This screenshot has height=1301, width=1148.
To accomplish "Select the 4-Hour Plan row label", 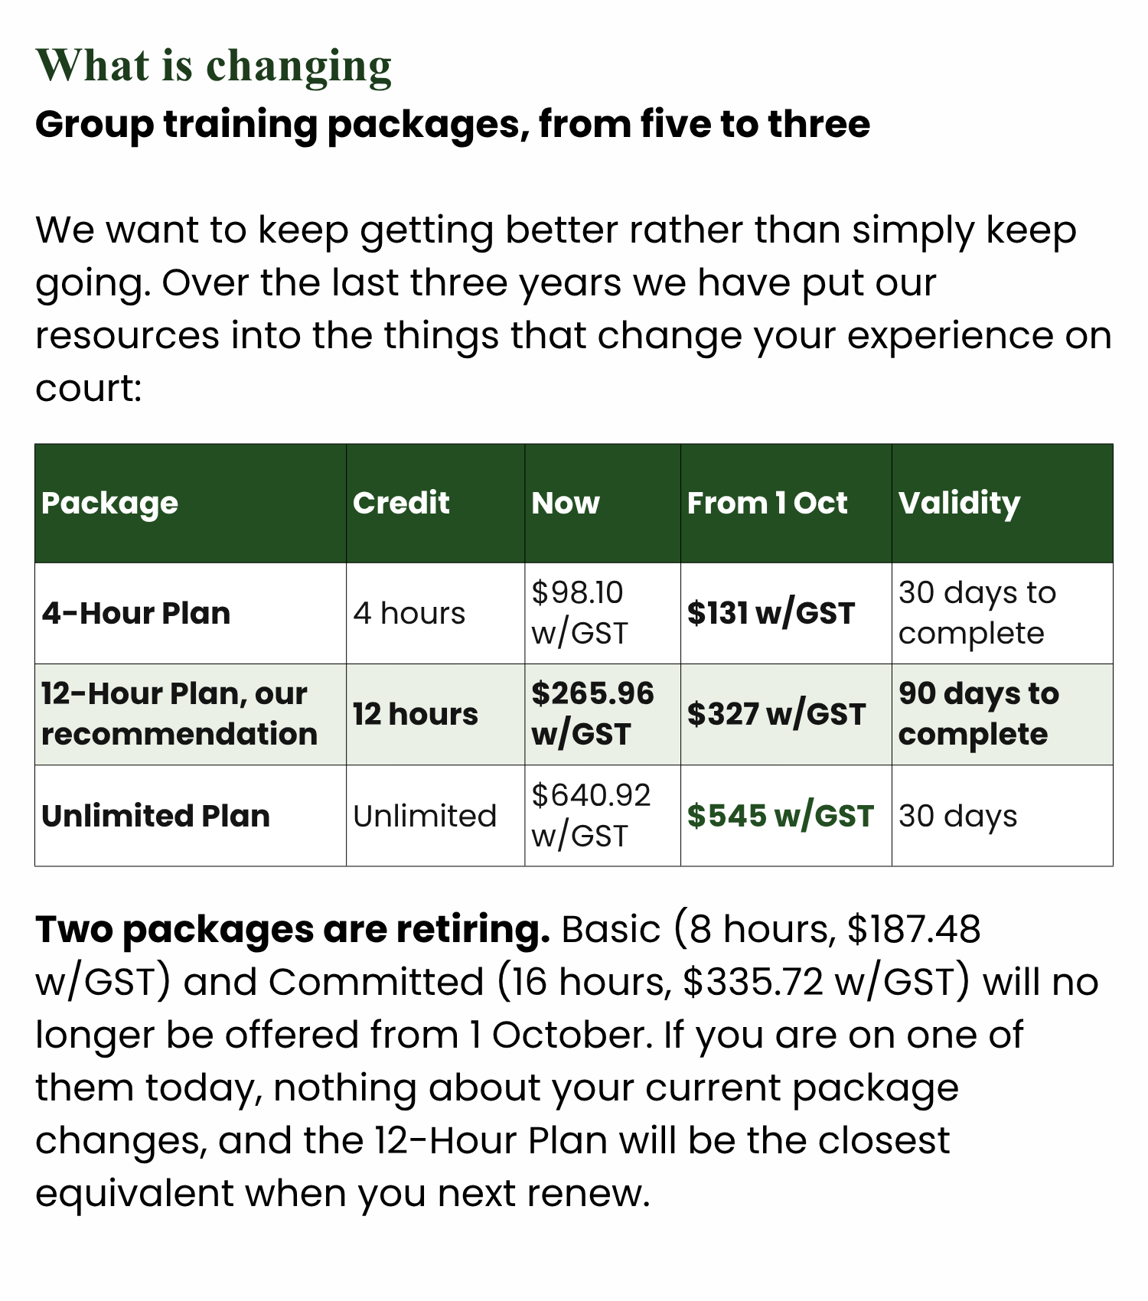I will click(x=135, y=613).
